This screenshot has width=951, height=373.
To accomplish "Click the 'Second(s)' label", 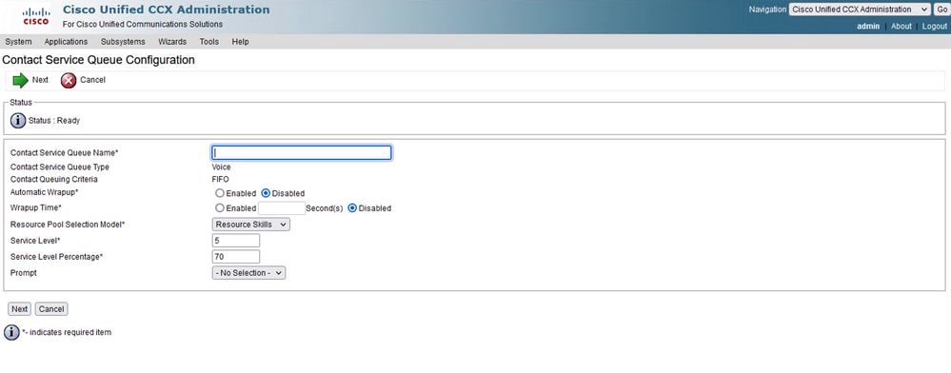I will (x=324, y=208).
